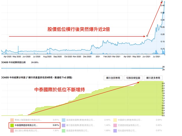Select the 恒生證券有限公司 legend label
The image size is (182, 136).
click(127, 130)
